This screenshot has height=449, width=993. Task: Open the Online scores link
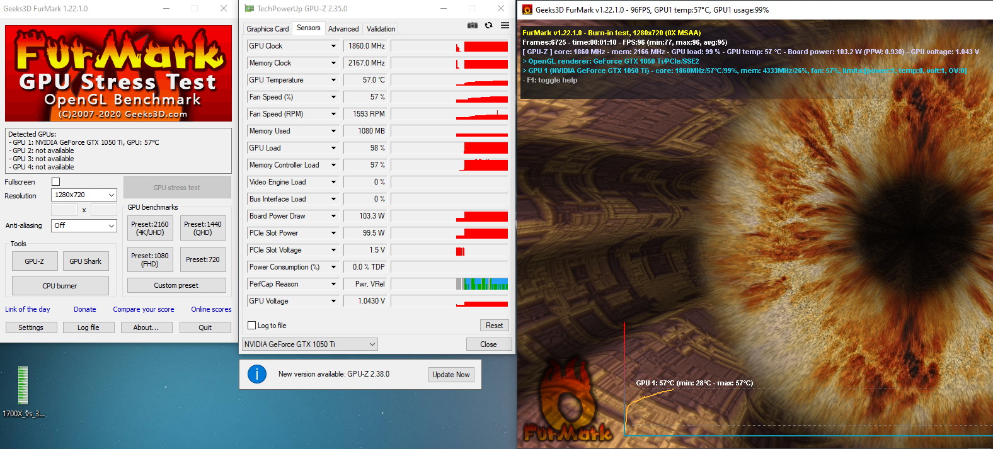click(x=211, y=309)
